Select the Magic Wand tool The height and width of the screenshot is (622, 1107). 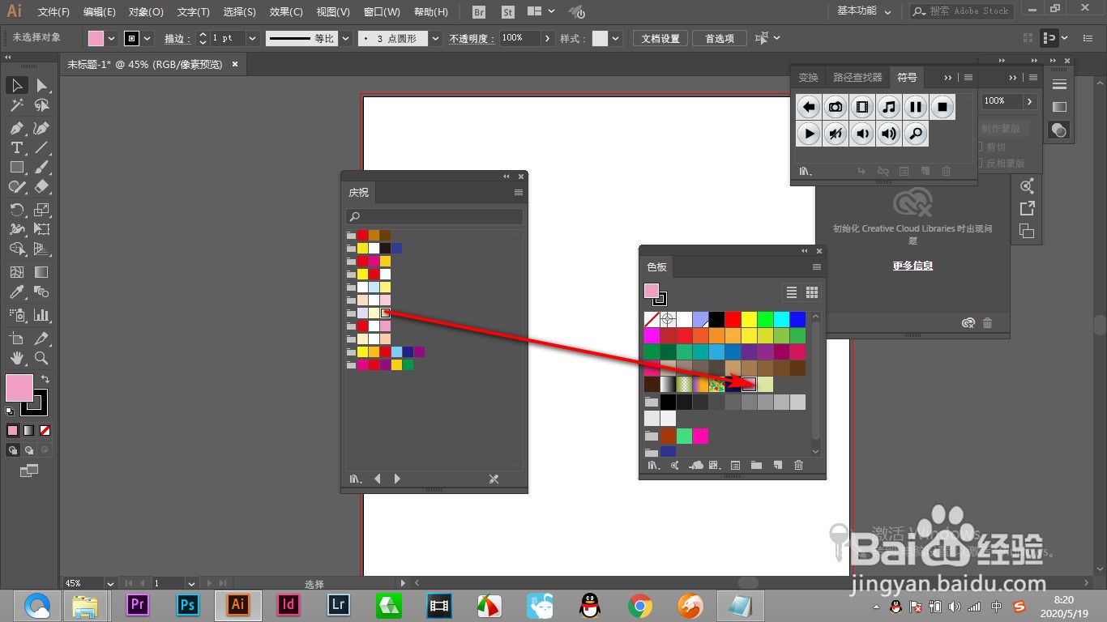pos(17,106)
